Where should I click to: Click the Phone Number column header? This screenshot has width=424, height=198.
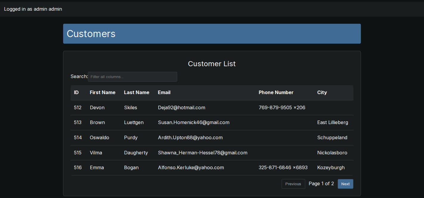pyautogui.click(x=276, y=92)
